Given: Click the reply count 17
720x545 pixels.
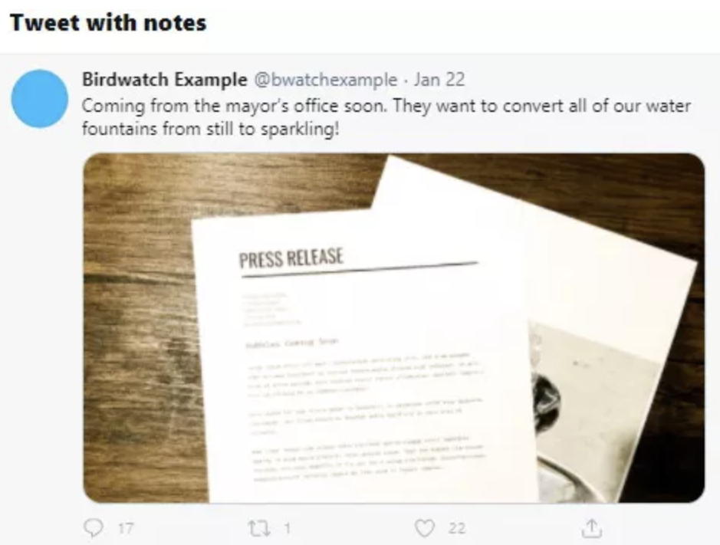Looking at the screenshot, I should [125, 528].
